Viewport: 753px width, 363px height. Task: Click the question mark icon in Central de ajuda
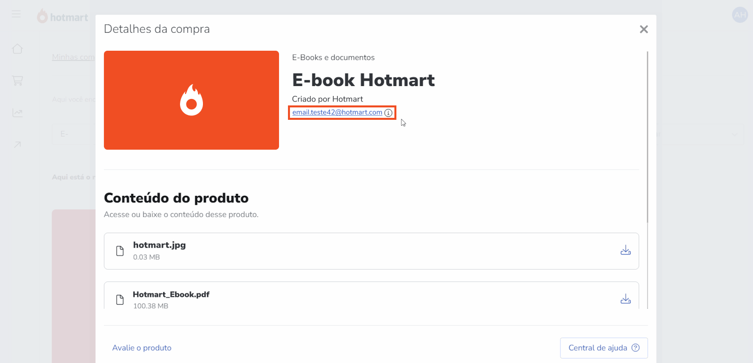pos(635,348)
